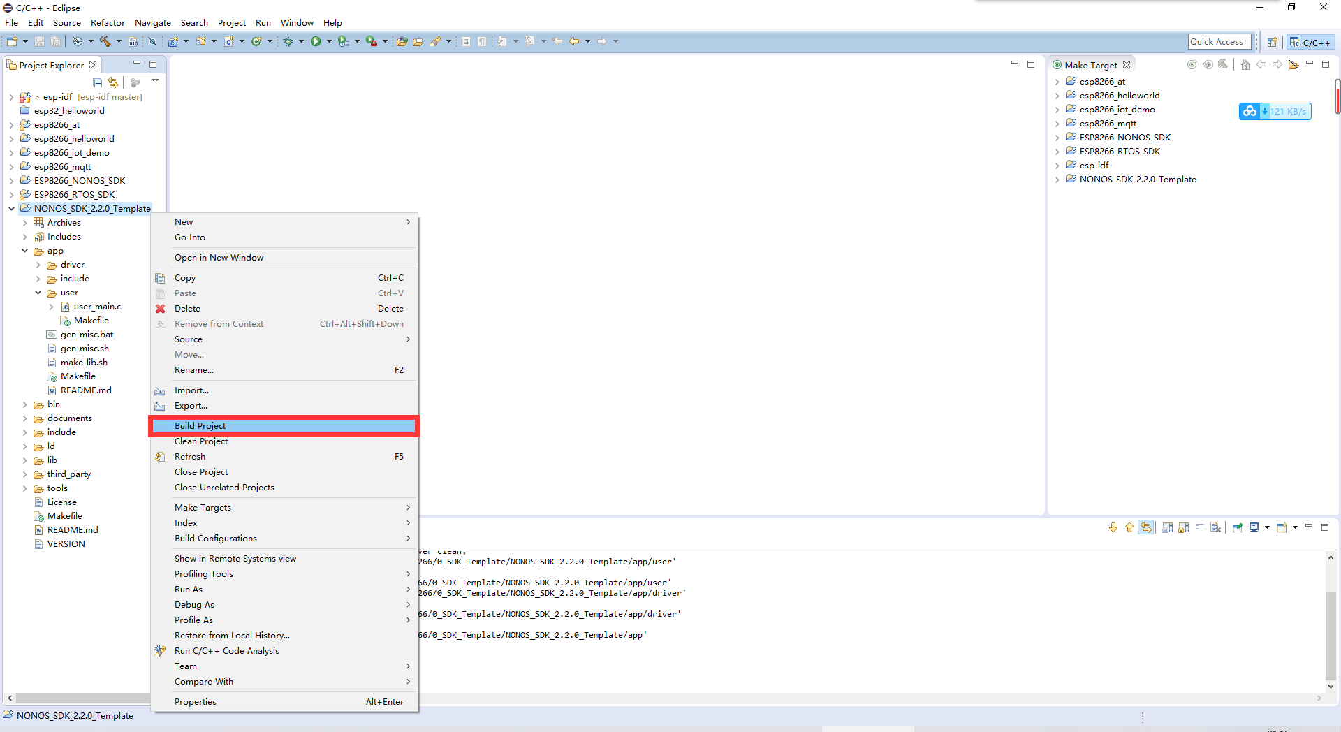Open Project Explorer View Menu triangle

click(x=155, y=82)
